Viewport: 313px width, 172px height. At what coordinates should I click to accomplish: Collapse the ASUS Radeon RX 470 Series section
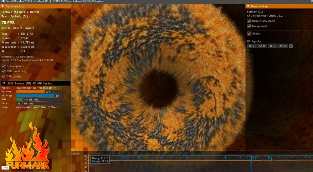click(x=4, y=83)
